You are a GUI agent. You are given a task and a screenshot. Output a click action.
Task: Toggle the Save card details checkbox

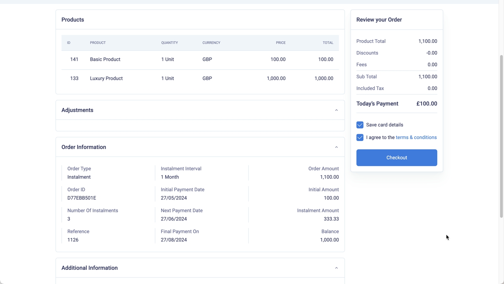point(360,125)
